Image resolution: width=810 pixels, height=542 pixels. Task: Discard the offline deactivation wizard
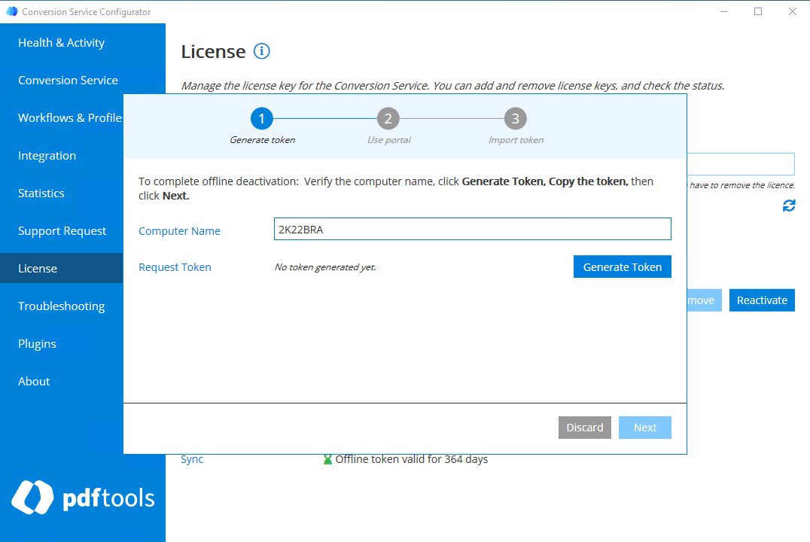click(x=585, y=427)
